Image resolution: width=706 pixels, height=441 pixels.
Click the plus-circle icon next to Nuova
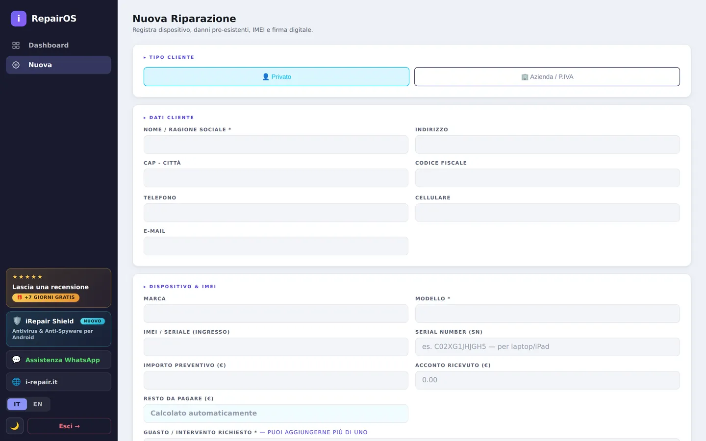(x=16, y=65)
